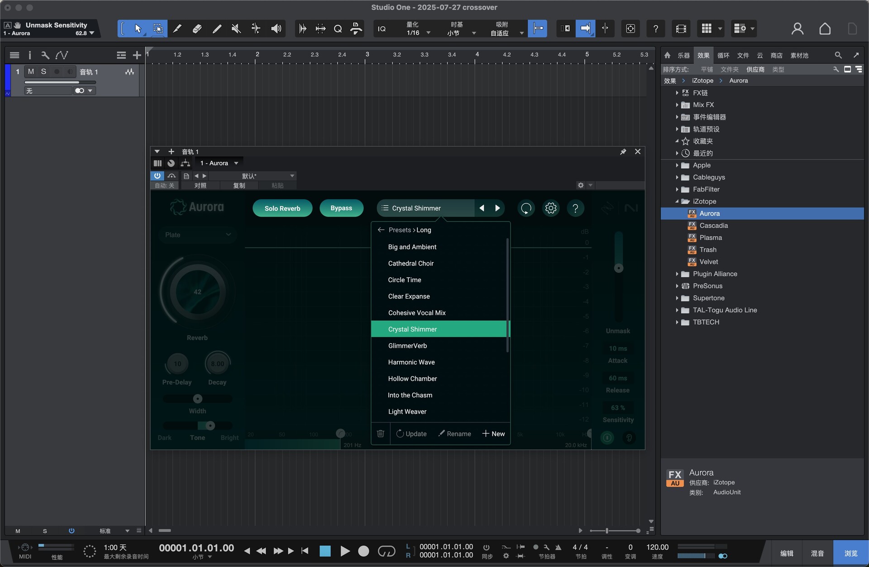Click the Play button in transport

[345, 551]
